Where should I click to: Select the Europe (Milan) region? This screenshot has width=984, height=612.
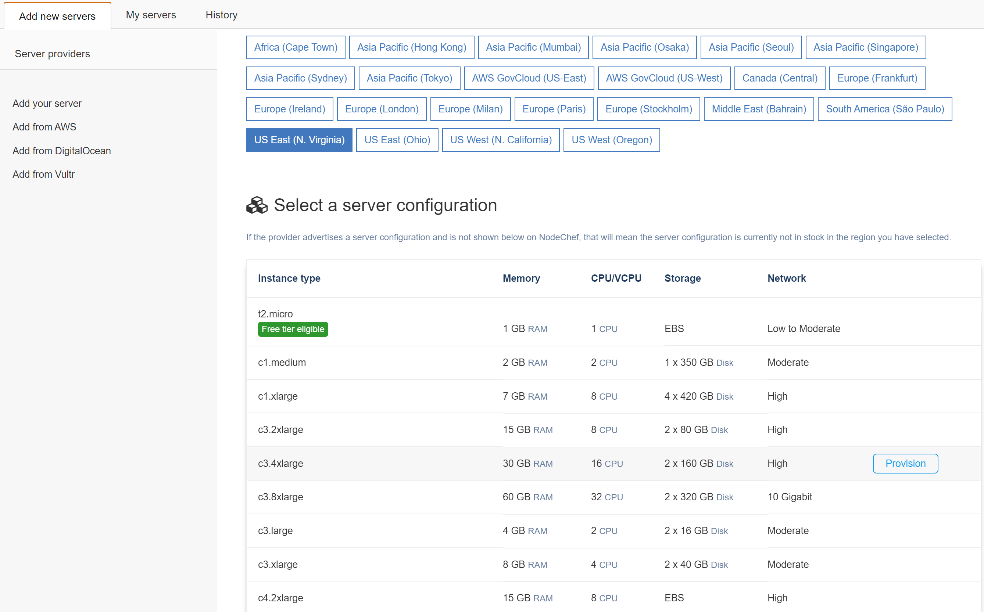tap(470, 109)
